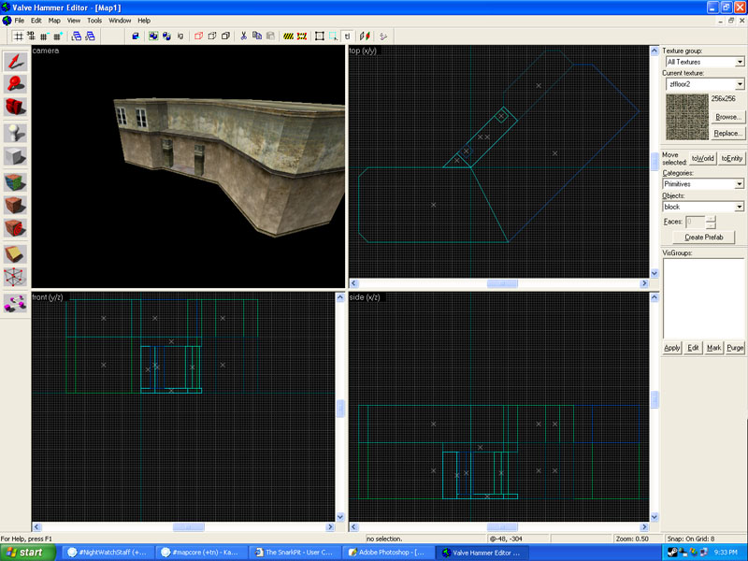Viewport: 748px width, 561px height.
Task: Select the Vertex manipulation tool
Action: (x=14, y=278)
